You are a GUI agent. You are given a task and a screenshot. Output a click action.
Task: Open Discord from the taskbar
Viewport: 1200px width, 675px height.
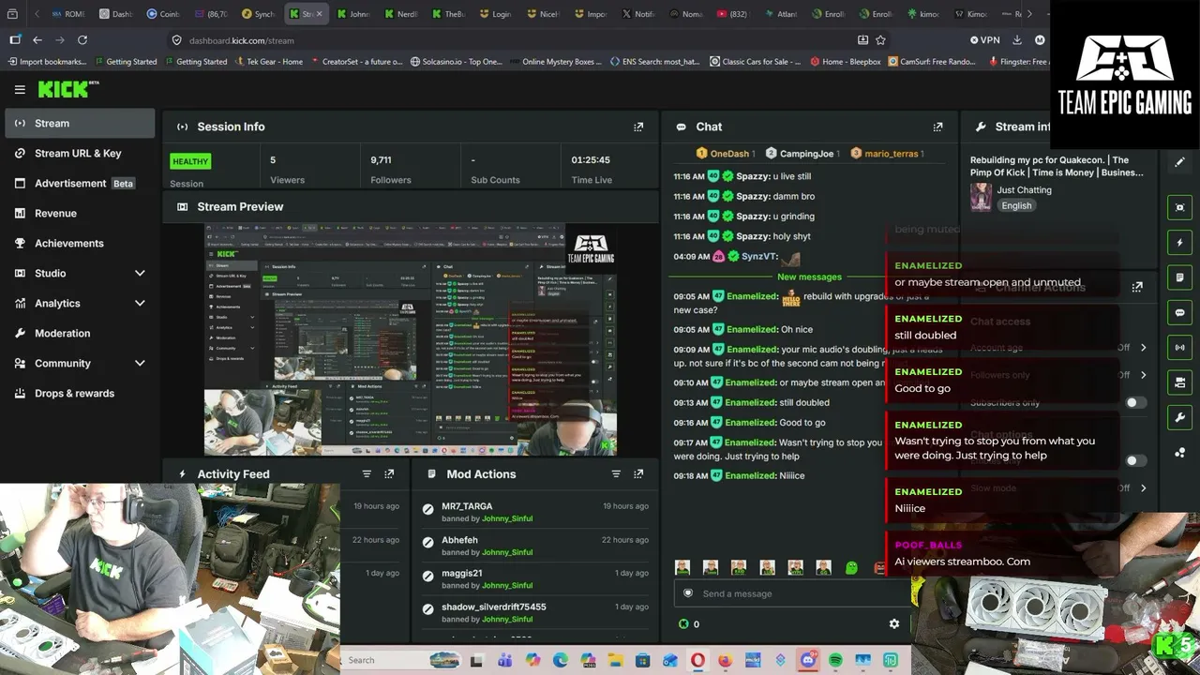(808, 661)
